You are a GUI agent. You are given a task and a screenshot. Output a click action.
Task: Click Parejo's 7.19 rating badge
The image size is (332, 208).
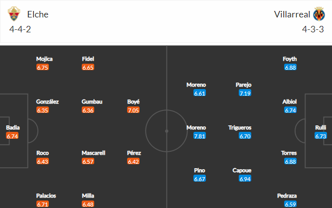245,93
